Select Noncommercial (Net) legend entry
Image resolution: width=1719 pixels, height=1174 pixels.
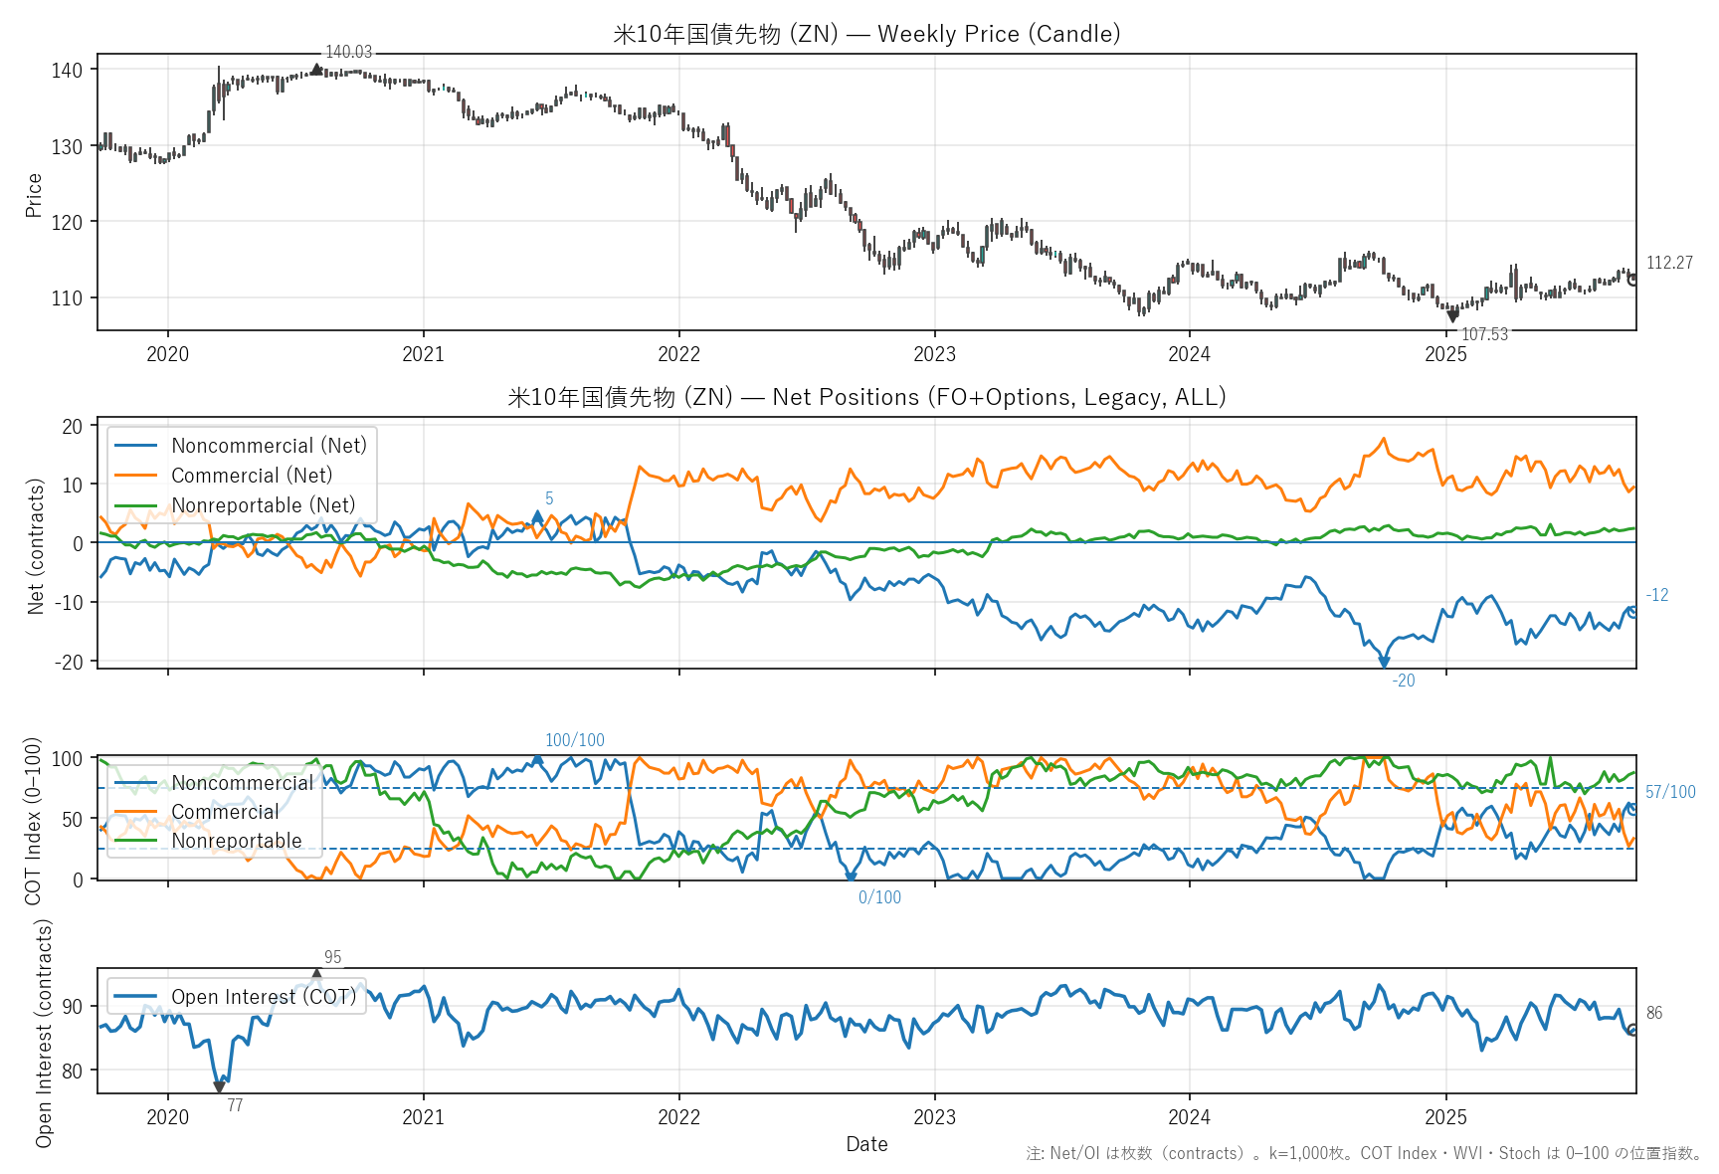click(x=269, y=446)
